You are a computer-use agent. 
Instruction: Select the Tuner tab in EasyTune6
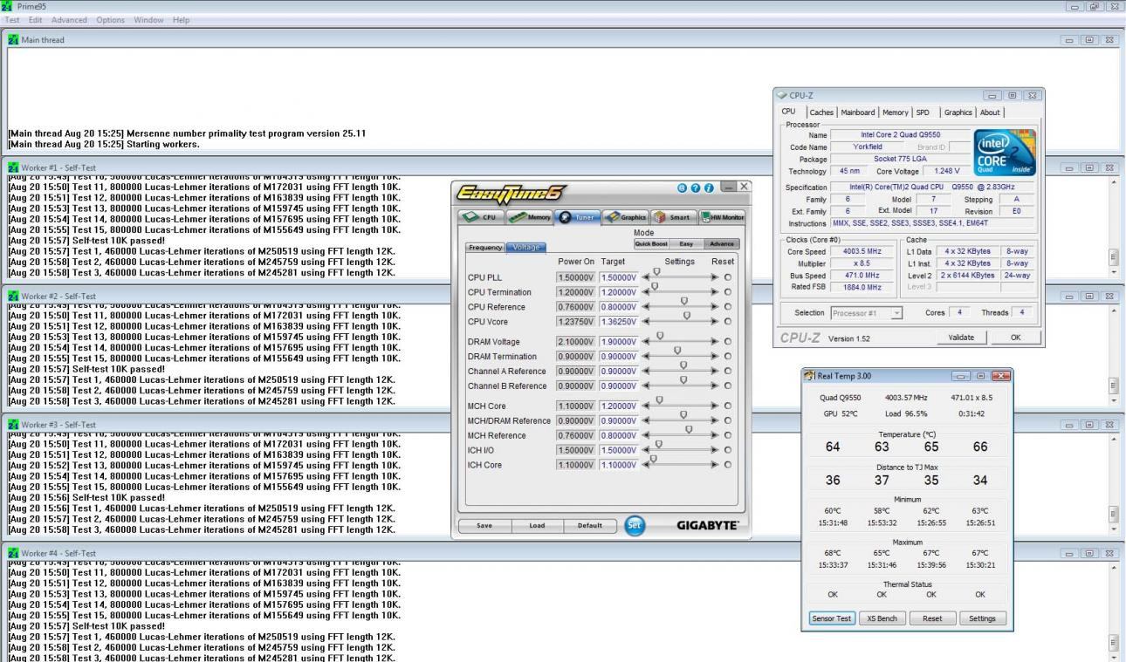[578, 218]
